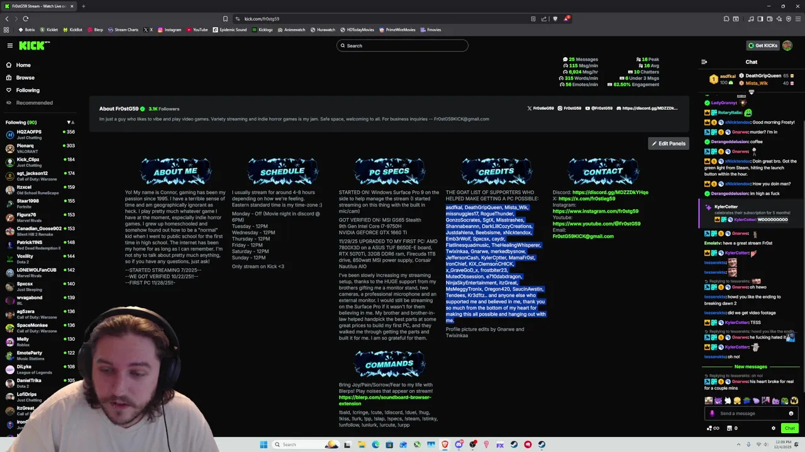Open the Blerp soundboard browser extension link
This screenshot has height=452, width=805.
point(385,400)
